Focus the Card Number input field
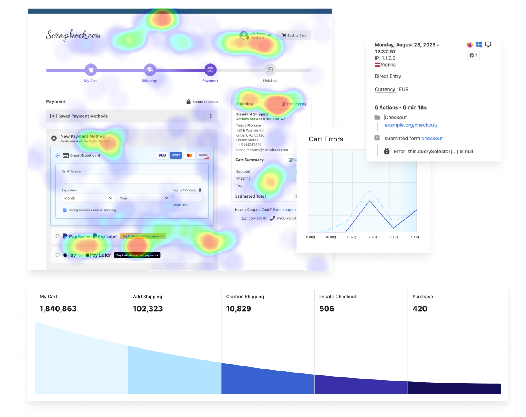 pos(132,179)
